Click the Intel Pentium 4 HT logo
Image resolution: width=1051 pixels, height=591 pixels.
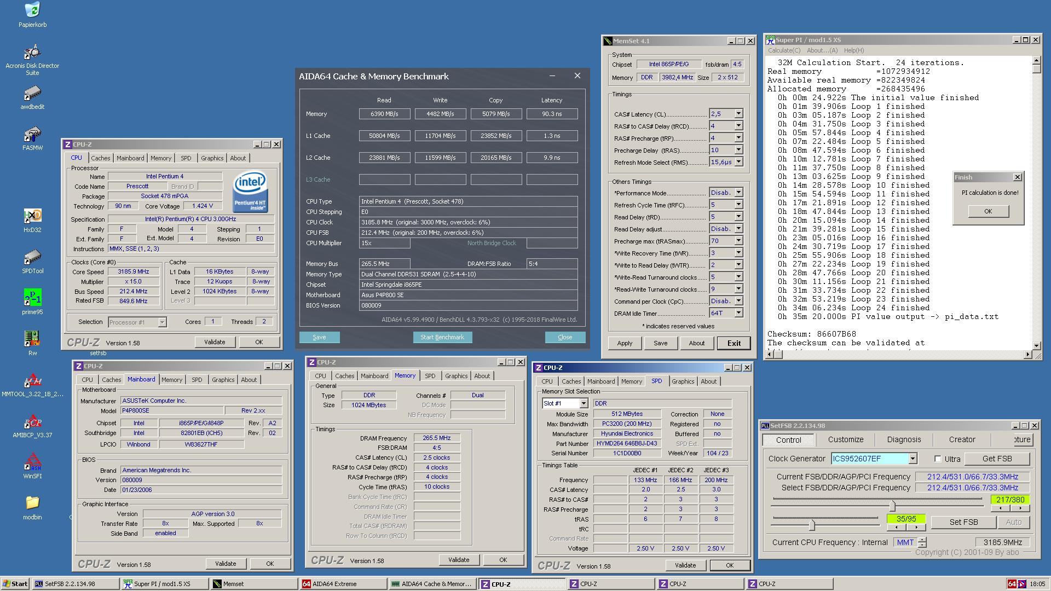coord(250,192)
